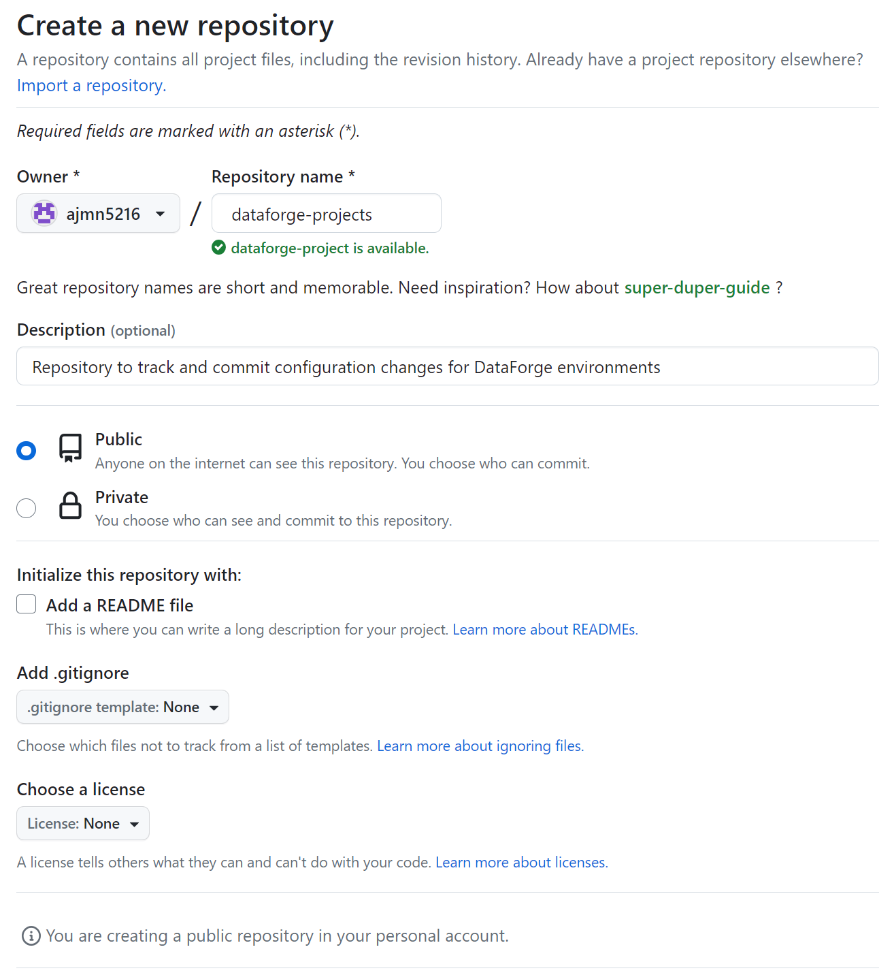Click the Add a README file label
The height and width of the screenshot is (975, 894).
pyautogui.click(x=120, y=605)
